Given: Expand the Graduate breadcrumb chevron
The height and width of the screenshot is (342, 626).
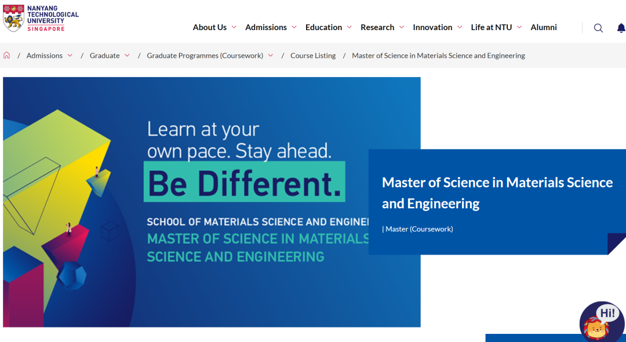Looking at the screenshot, I should click(x=127, y=56).
